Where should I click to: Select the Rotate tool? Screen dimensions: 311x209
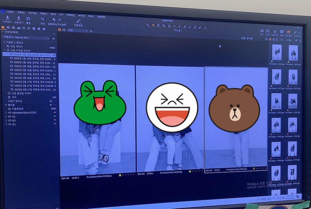click(169, 26)
